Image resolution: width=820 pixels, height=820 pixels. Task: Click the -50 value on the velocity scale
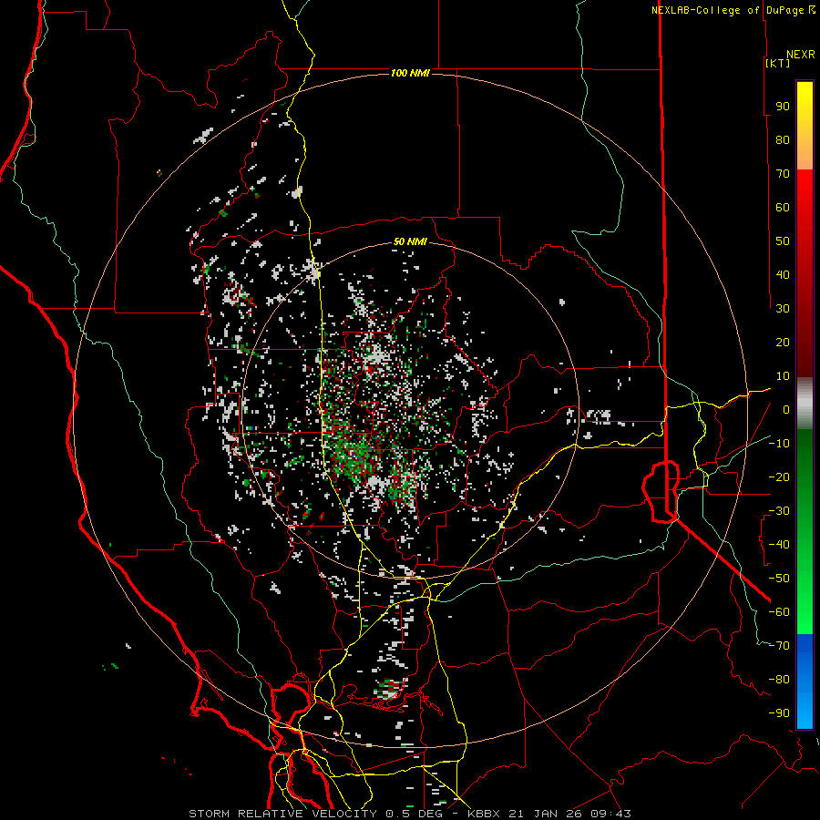pyautogui.click(x=779, y=579)
